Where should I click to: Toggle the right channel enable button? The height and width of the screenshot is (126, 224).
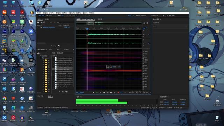click(149, 43)
